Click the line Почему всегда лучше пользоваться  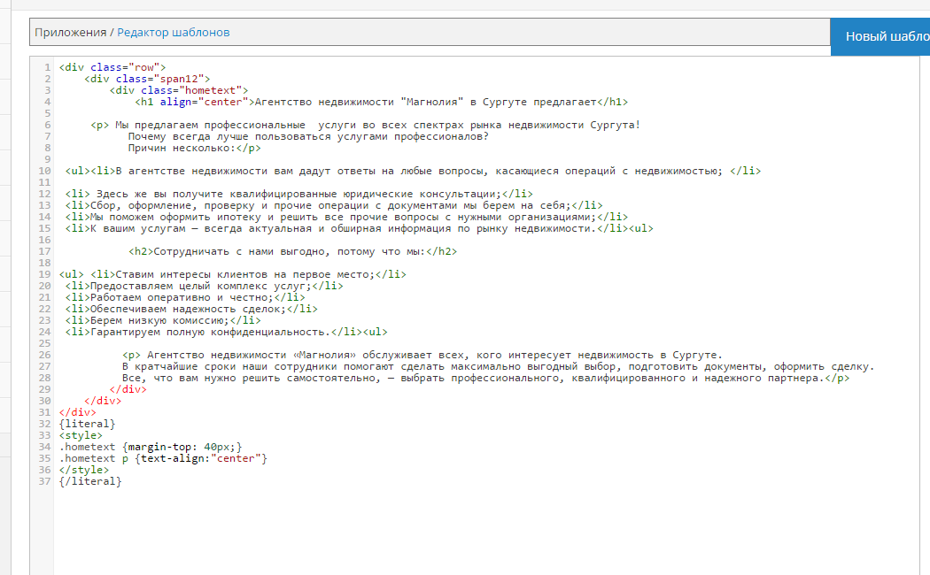(308, 136)
